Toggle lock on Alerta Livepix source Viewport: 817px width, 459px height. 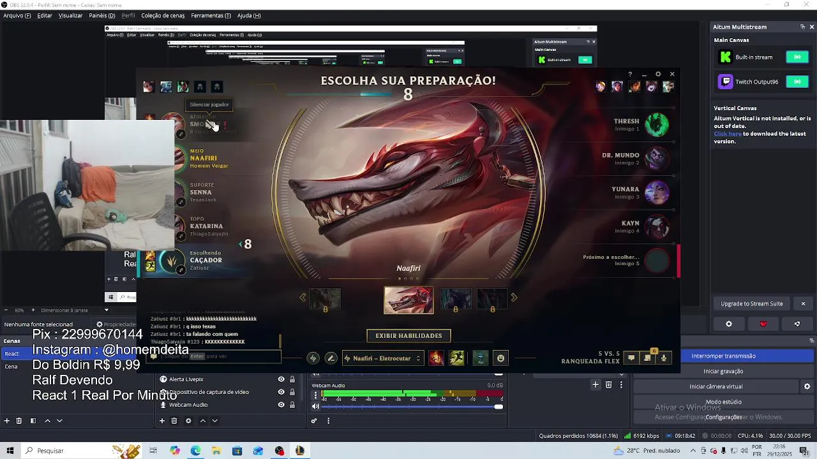click(x=292, y=379)
